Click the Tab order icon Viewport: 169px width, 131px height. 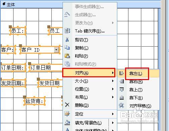67,31
